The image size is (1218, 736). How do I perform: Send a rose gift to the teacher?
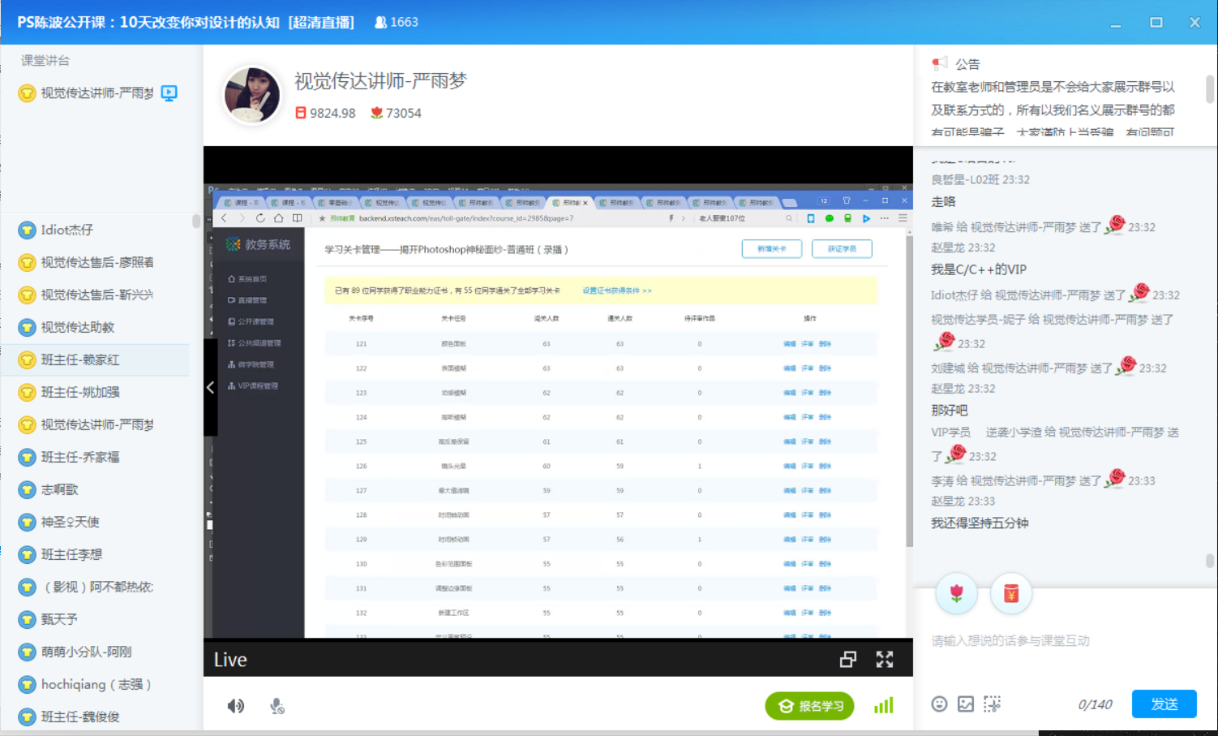pos(957,593)
